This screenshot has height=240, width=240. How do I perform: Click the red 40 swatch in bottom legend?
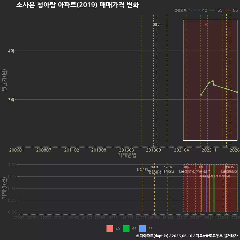coord(110,229)
